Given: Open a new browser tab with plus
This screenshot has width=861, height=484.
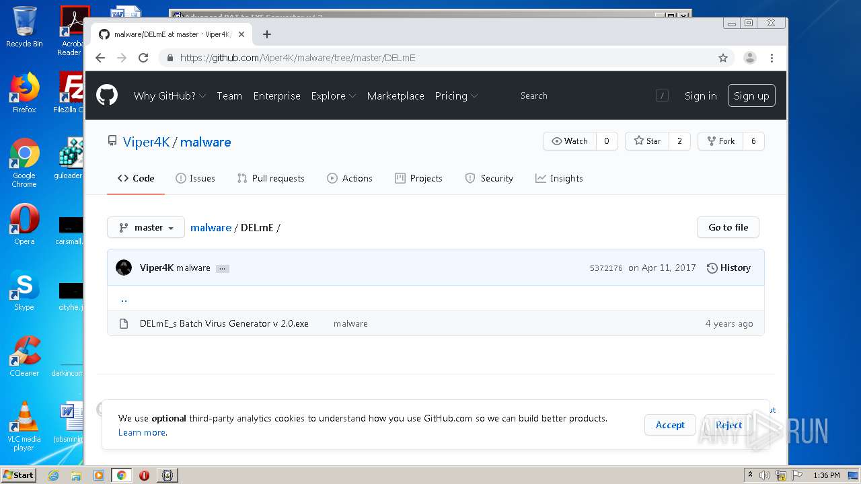Looking at the screenshot, I should (267, 34).
